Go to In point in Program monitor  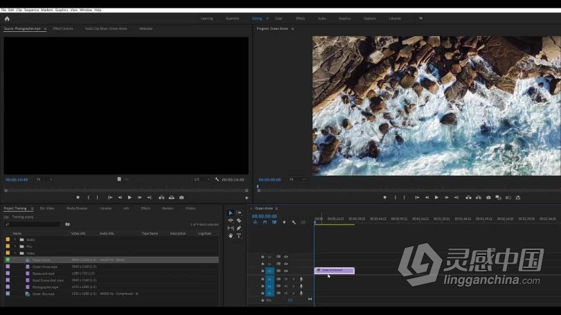pyautogui.click(x=417, y=197)
